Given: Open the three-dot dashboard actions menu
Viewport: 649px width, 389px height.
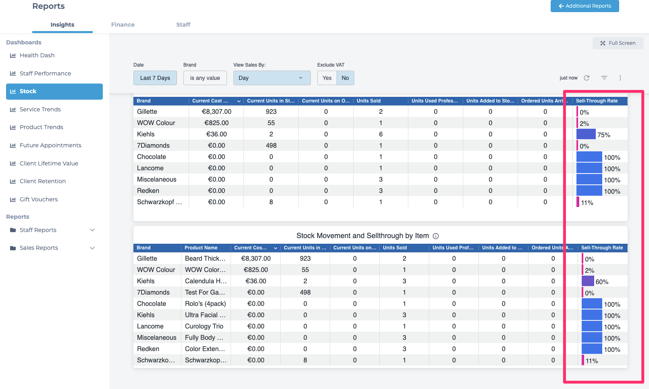Looking at the screenshot, I should click(620, 78).
